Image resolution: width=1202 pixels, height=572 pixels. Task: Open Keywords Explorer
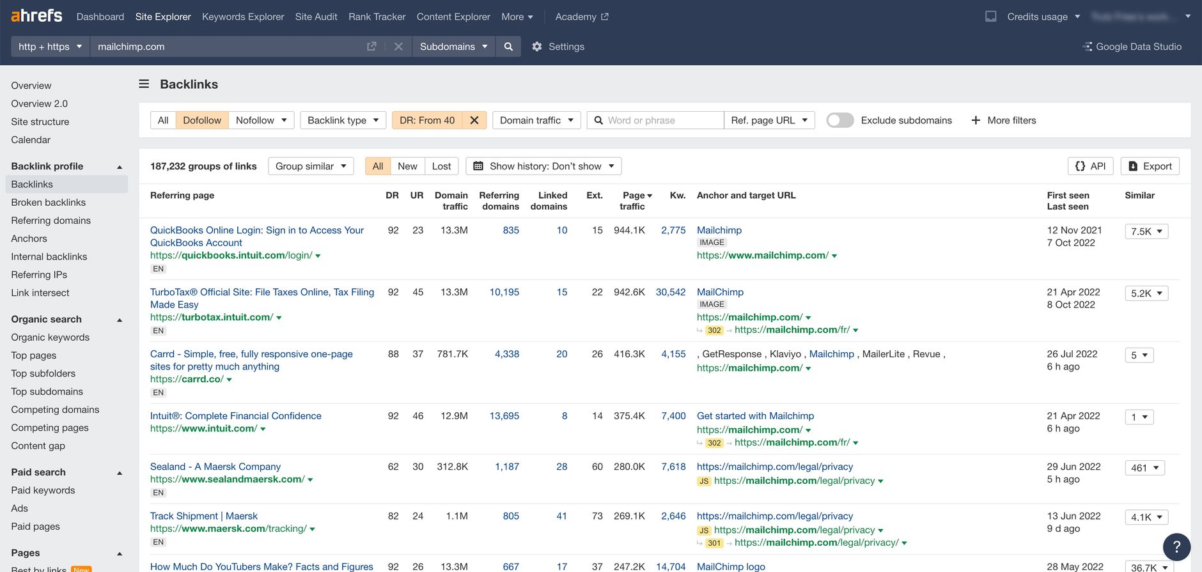click(x=243, y=17)
